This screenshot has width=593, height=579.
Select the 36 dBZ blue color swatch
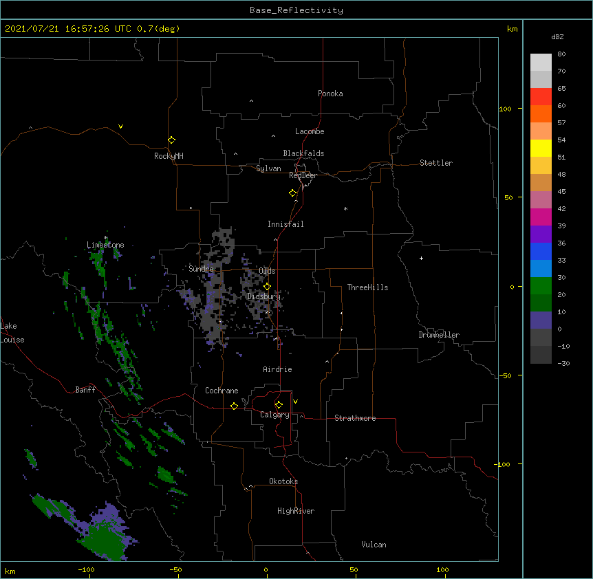[541, 251]
